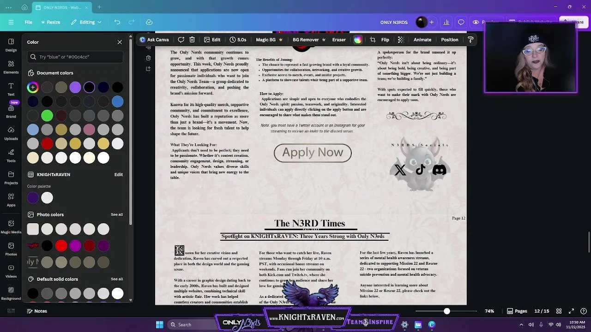This screenshot has height=332, width=591.
Task: Pick the dark purple KNIGHTxRAVEN palette swatch
Action: click(33, 198)
